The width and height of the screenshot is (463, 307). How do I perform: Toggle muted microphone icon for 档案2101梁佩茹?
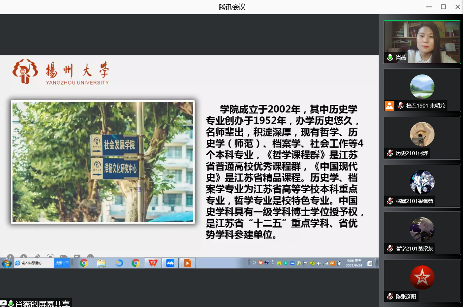(x=390, y=201)
